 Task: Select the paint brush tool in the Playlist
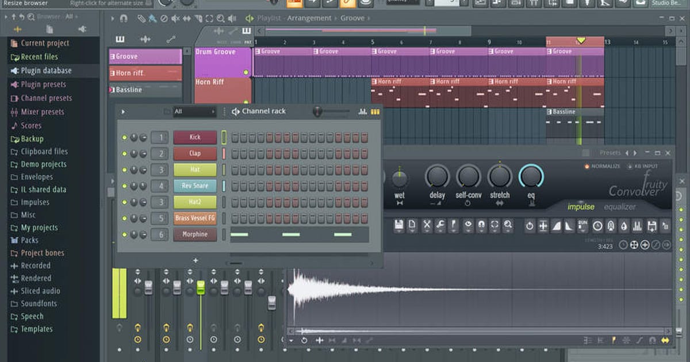(x=151, y=18)
